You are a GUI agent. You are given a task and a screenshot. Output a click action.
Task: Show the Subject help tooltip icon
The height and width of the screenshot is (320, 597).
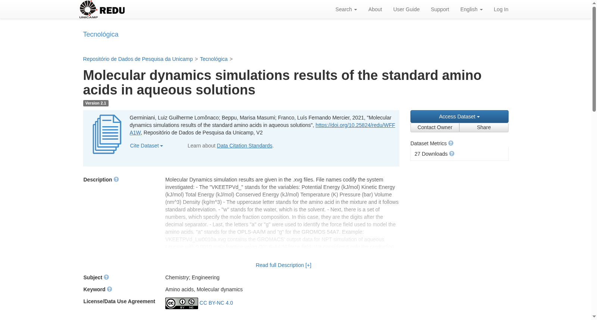(x=106, y=277)
